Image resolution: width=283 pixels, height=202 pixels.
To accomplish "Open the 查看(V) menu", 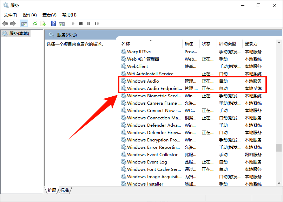I will 49,15.
